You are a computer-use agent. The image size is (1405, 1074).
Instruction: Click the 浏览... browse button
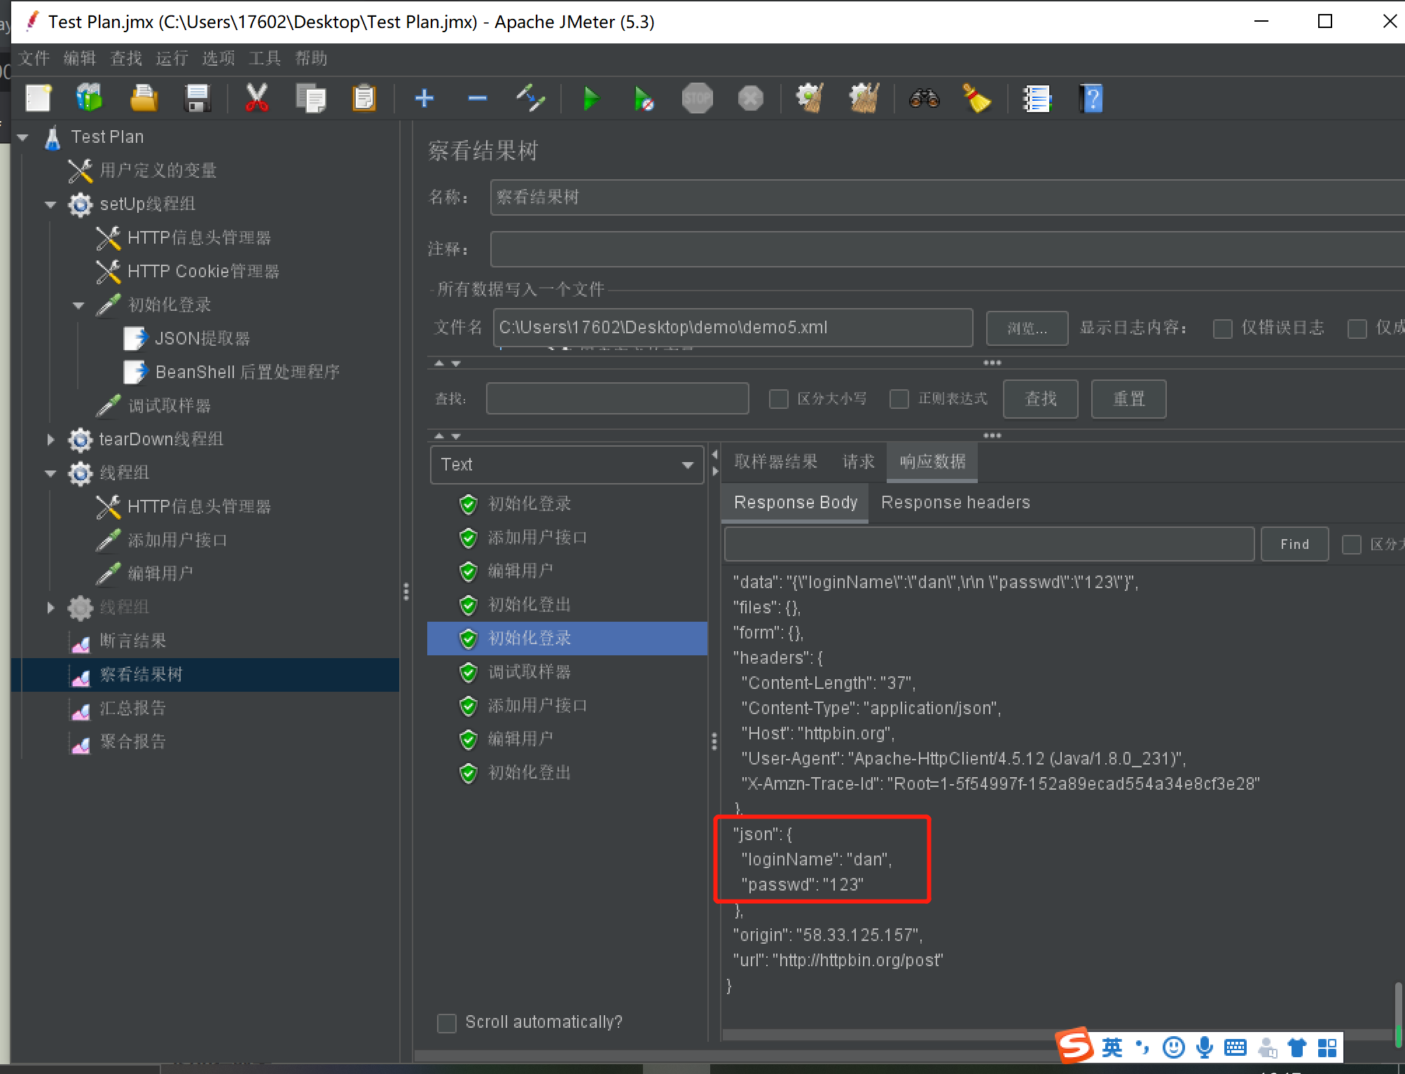pyautogui.click(x=1027, y=328)
